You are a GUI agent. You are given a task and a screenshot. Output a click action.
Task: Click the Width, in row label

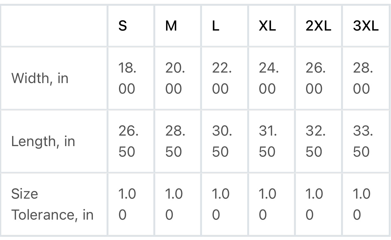point(40,78)
